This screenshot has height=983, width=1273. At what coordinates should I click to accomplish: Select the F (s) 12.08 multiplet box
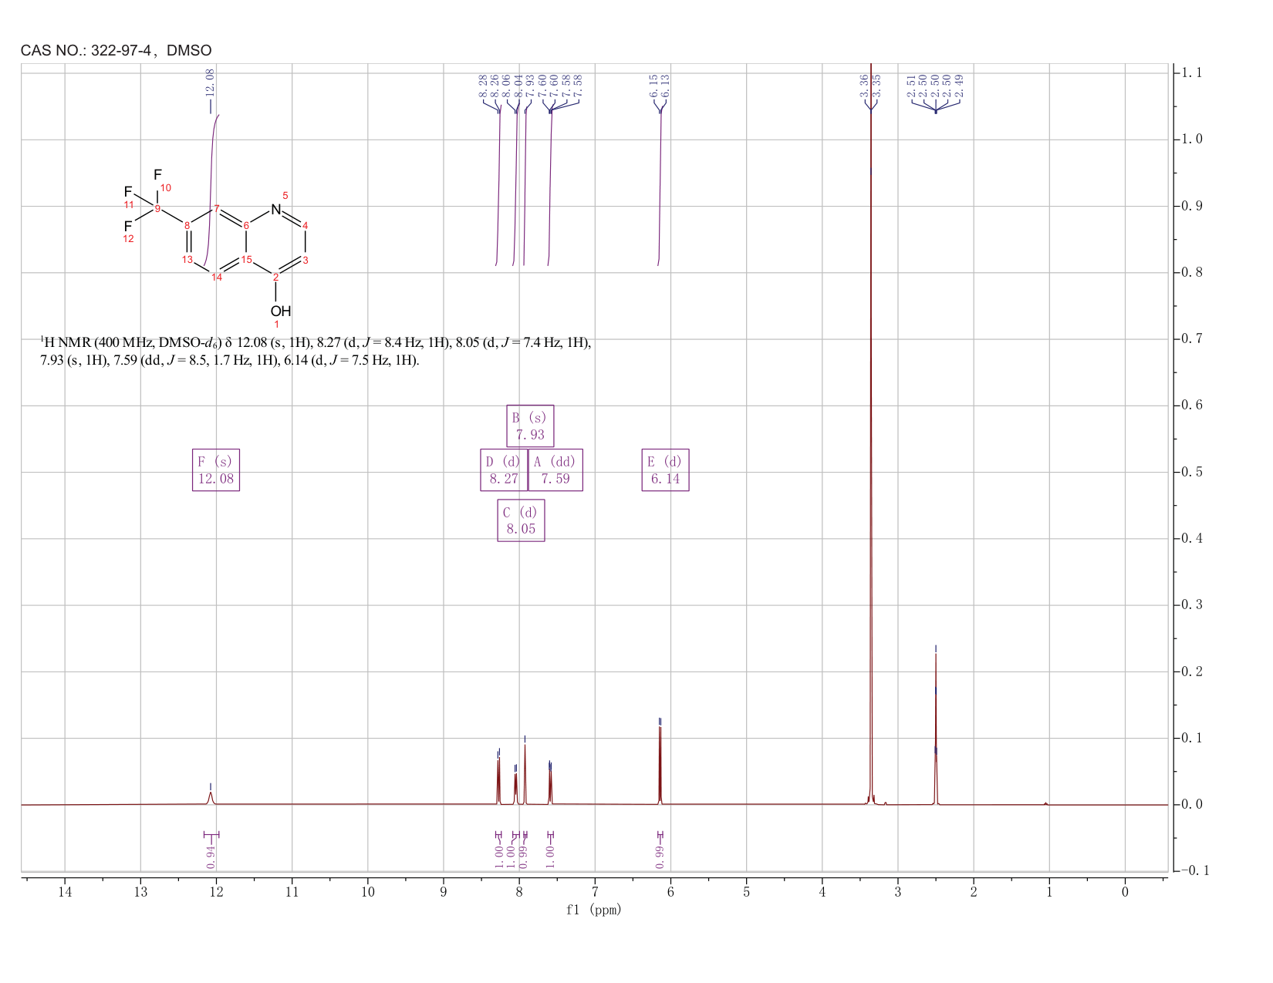(x=216, y=470)
